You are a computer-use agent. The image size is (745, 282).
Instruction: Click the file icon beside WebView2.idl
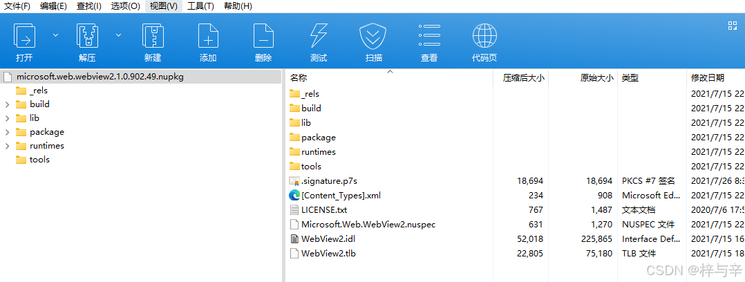(294, 238)
